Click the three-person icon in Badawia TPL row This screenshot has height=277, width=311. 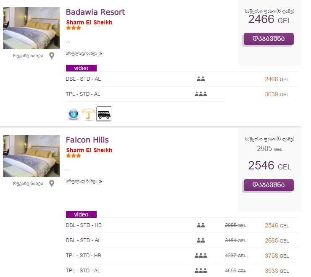click(201, 94)
